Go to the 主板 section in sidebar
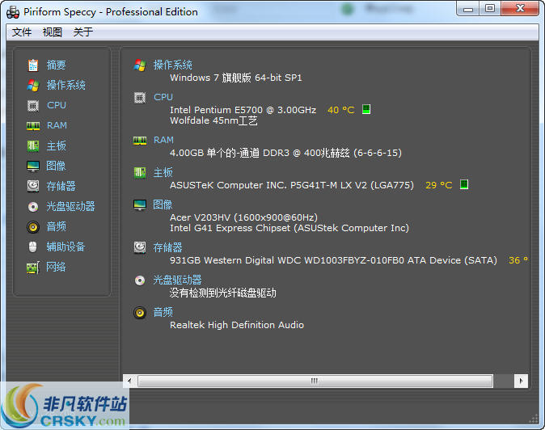545x430 pixels. coord(57,145)
